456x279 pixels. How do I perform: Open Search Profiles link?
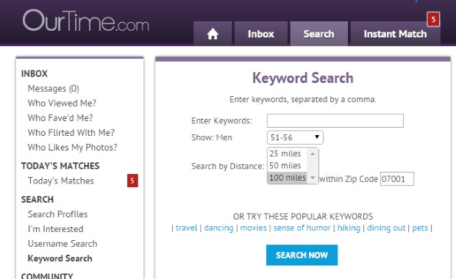57,214
